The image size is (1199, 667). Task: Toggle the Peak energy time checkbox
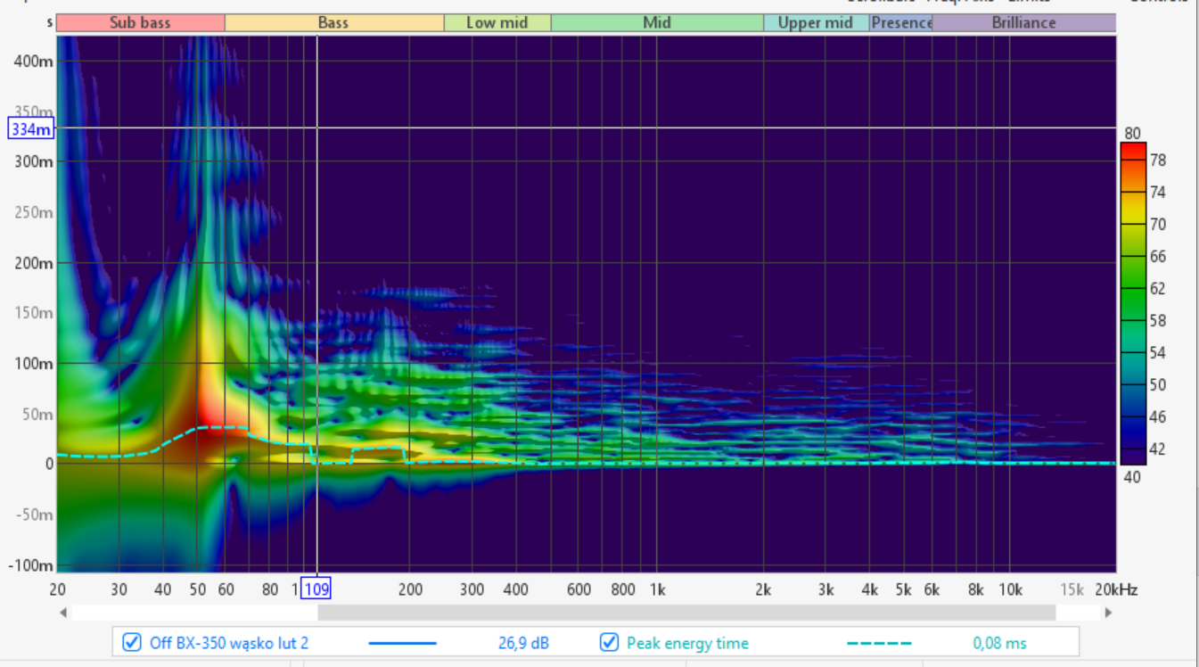609,642
